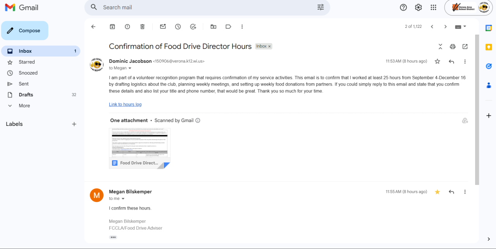Open the Sent folder
The image size is (496, 249).
click(x=24, y=84)
